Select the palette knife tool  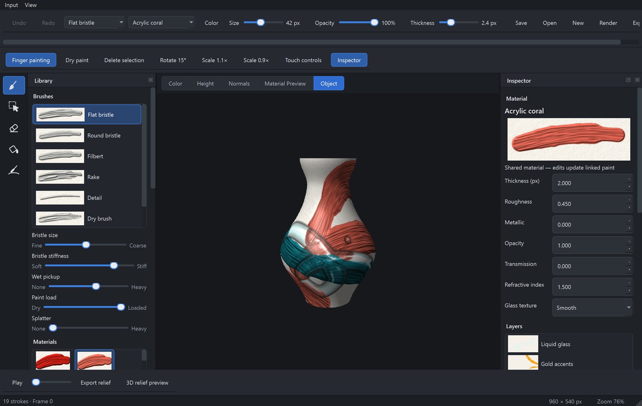pyautogui.click(x=14, y=171)
